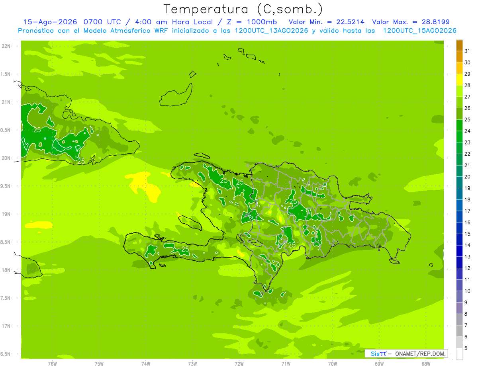The height and width of the screenshot is (369, 478).
Task: Click the '5' value on color scale
Action: [x=466, y=348]
